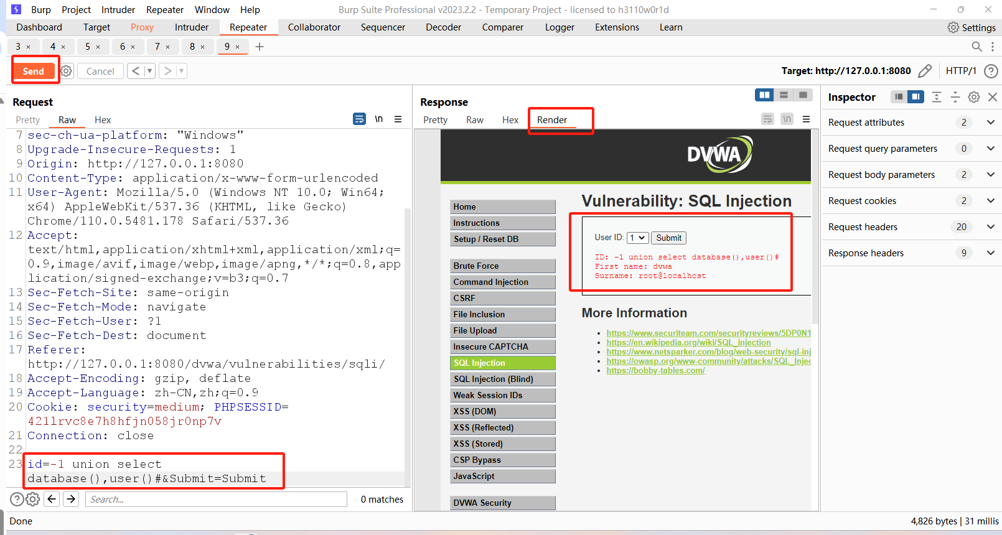The height and width of the screenshot is (535, 1002).
Task: Open the Extensions tab
Action: 617,27
